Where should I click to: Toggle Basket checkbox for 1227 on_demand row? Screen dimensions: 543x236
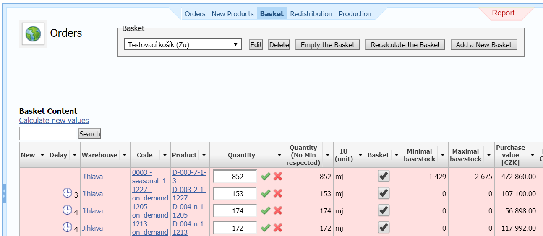(x=384, y=193)
